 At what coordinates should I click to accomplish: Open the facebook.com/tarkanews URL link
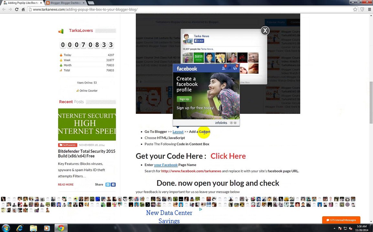point(191,171)
